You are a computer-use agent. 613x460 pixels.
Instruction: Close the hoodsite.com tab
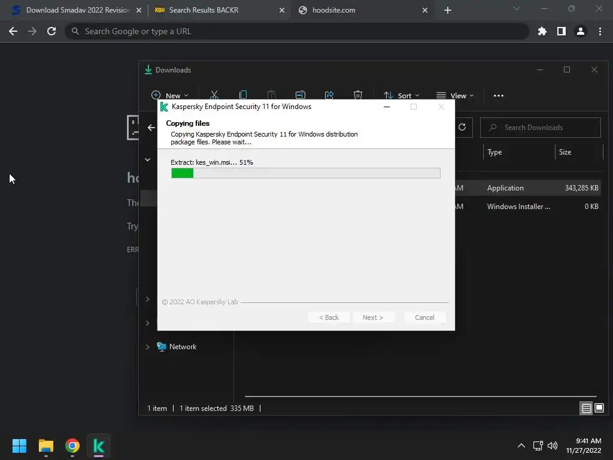[425, 10]
